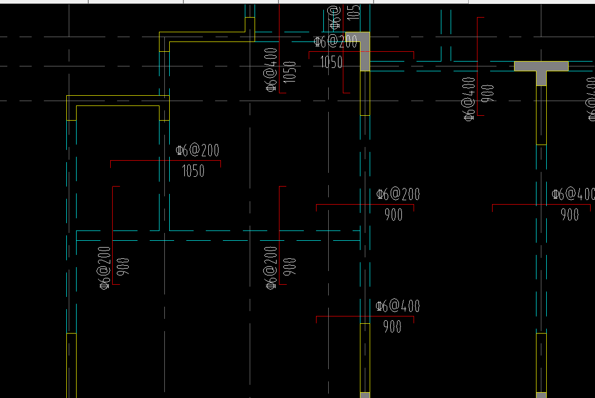Click vertical 900 beside leftmost vertical Φ6@200
This screenshot has height=398, width=595.
(x=123, y=267)
